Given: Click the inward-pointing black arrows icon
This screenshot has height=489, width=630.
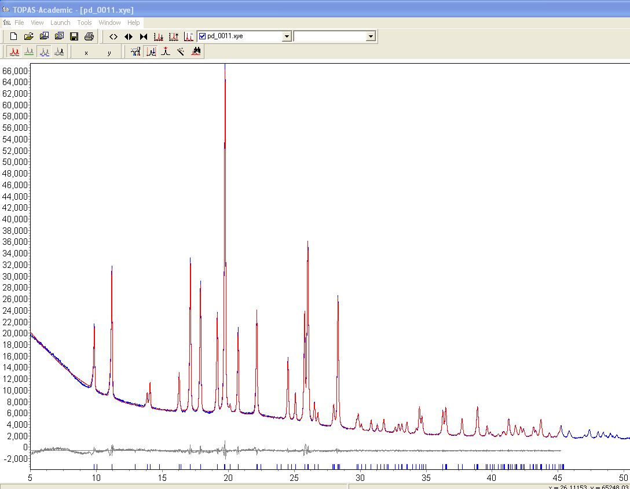Looking at the screenshot, I should pyautogui.click(x=144, y=36).
